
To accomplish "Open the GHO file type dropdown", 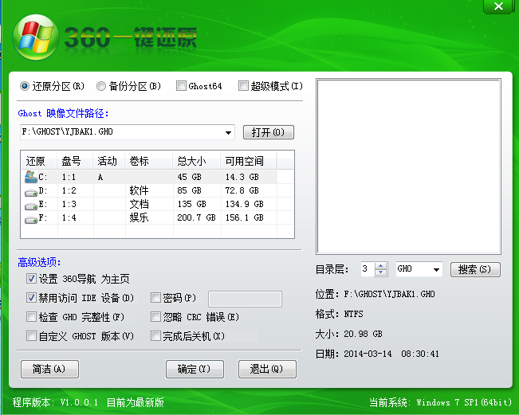I will pyautogui.click(x=436, y=269).
